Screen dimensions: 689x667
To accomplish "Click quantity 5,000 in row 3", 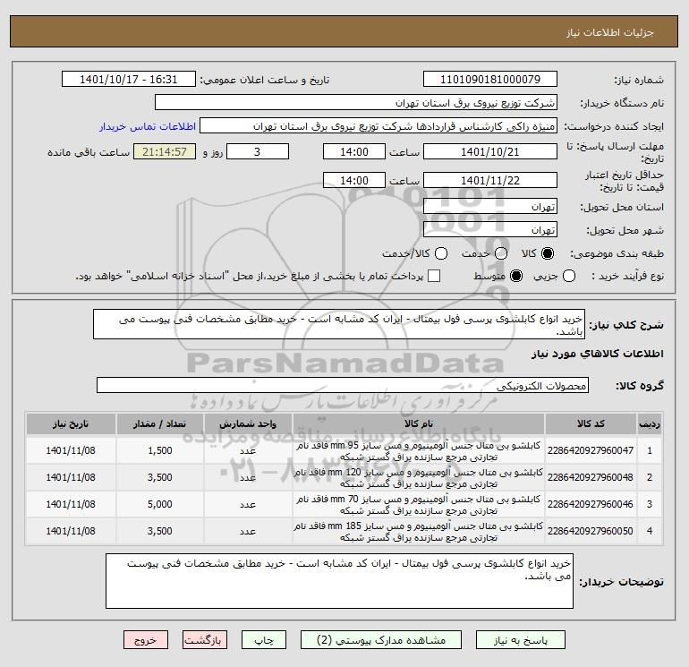I will click(160, 504).
